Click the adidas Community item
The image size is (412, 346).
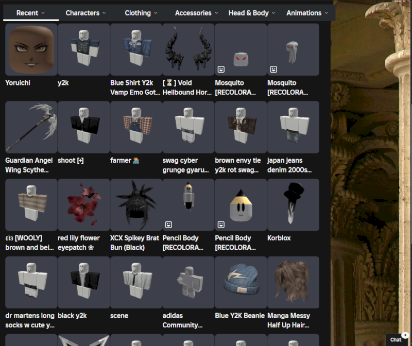(188, 283)
